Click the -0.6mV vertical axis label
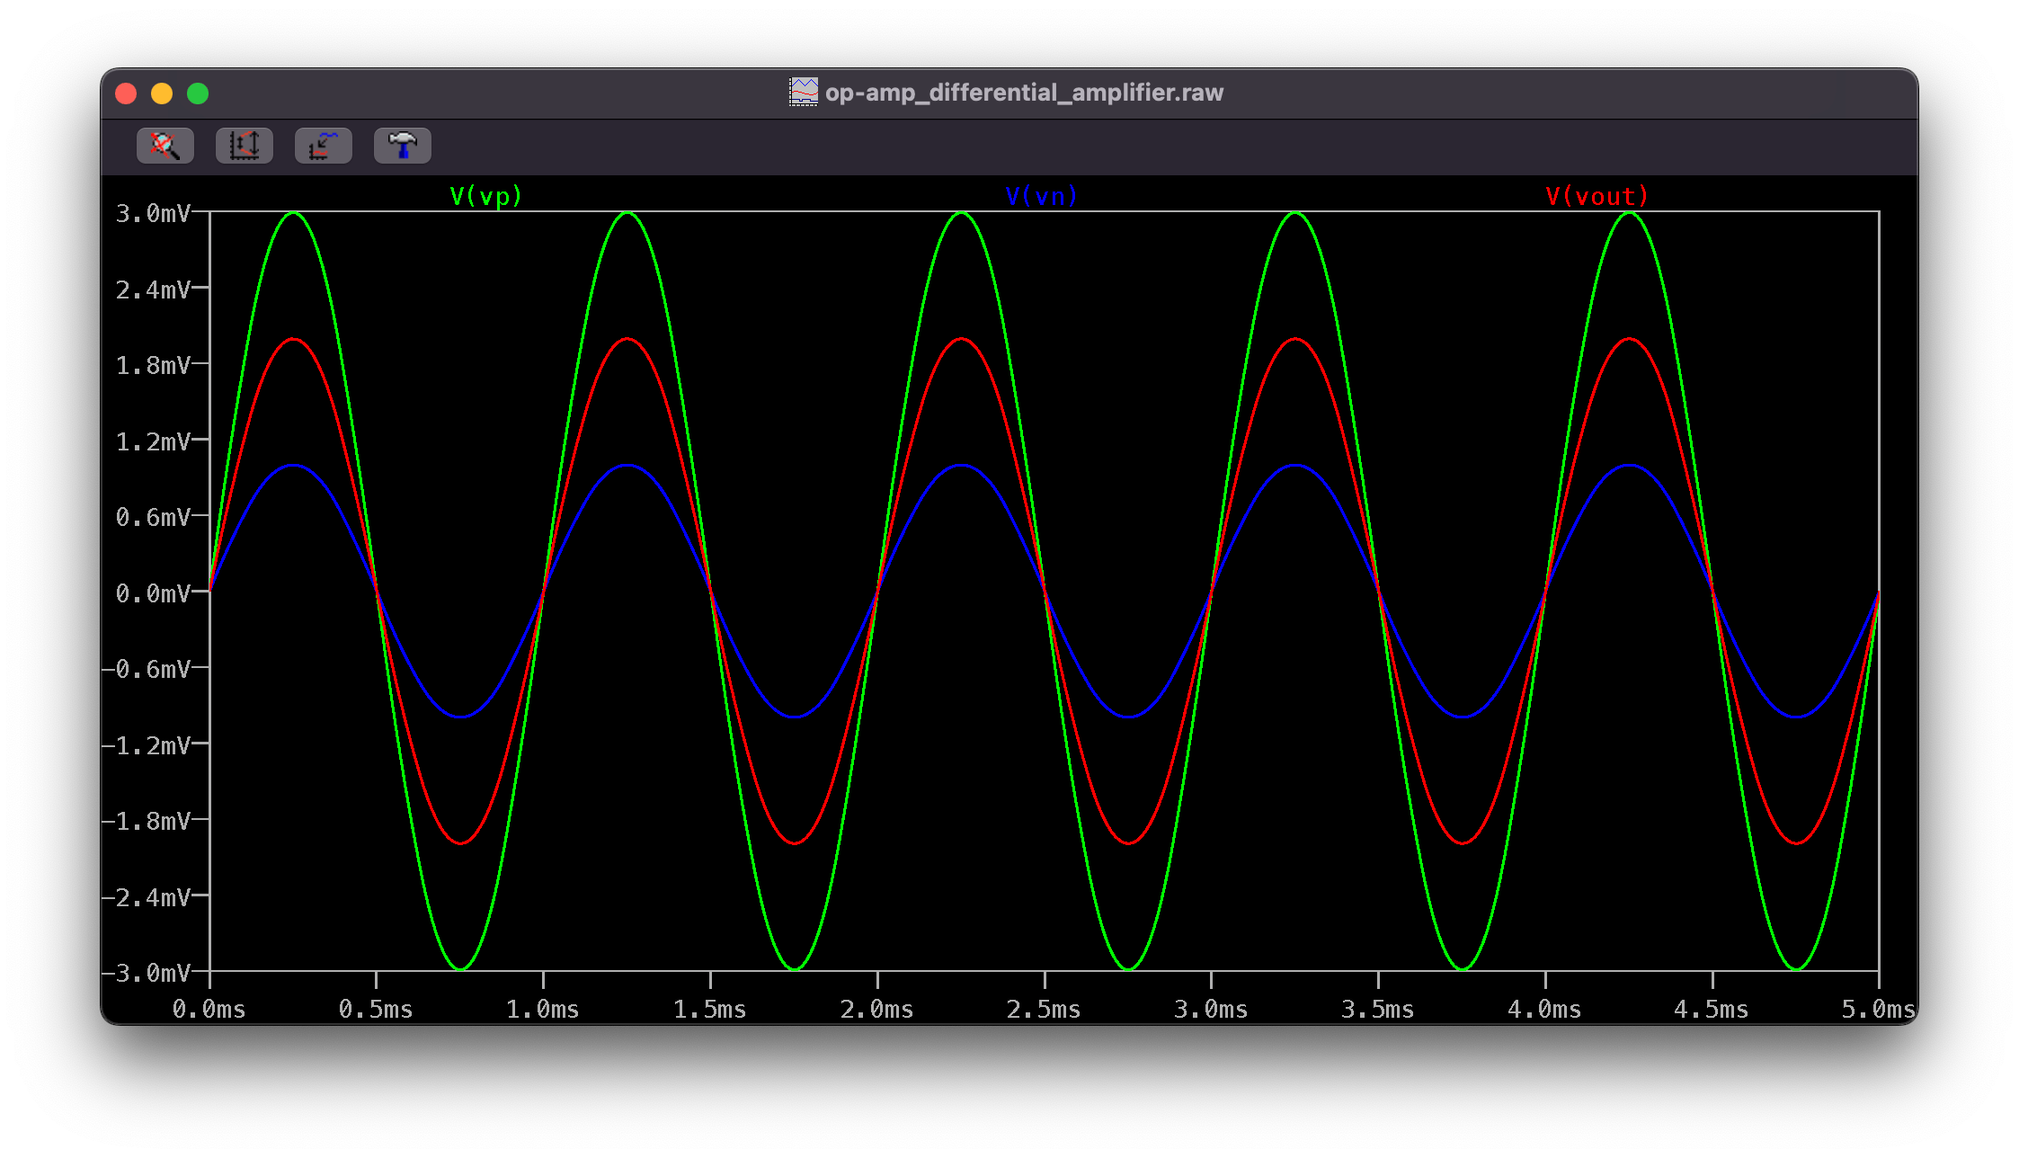Screen dimensions: 2019x1158 [147, 669]
